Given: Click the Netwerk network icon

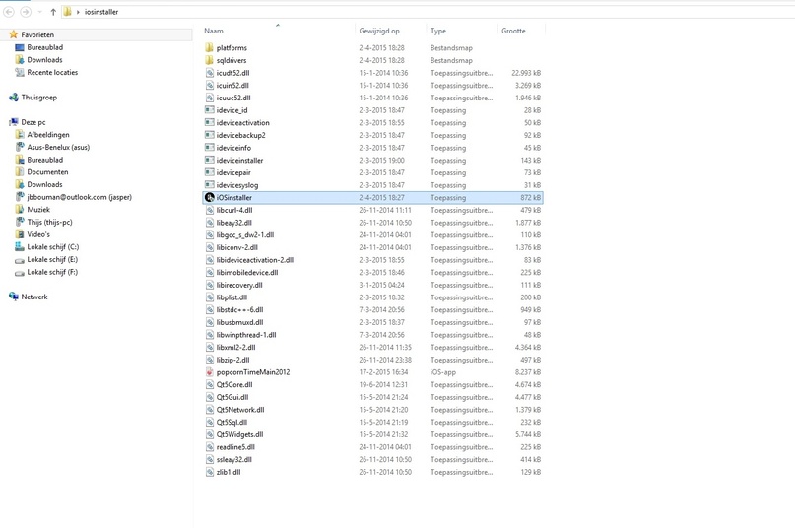Looking at the screenshot, I should click(14, 297).
